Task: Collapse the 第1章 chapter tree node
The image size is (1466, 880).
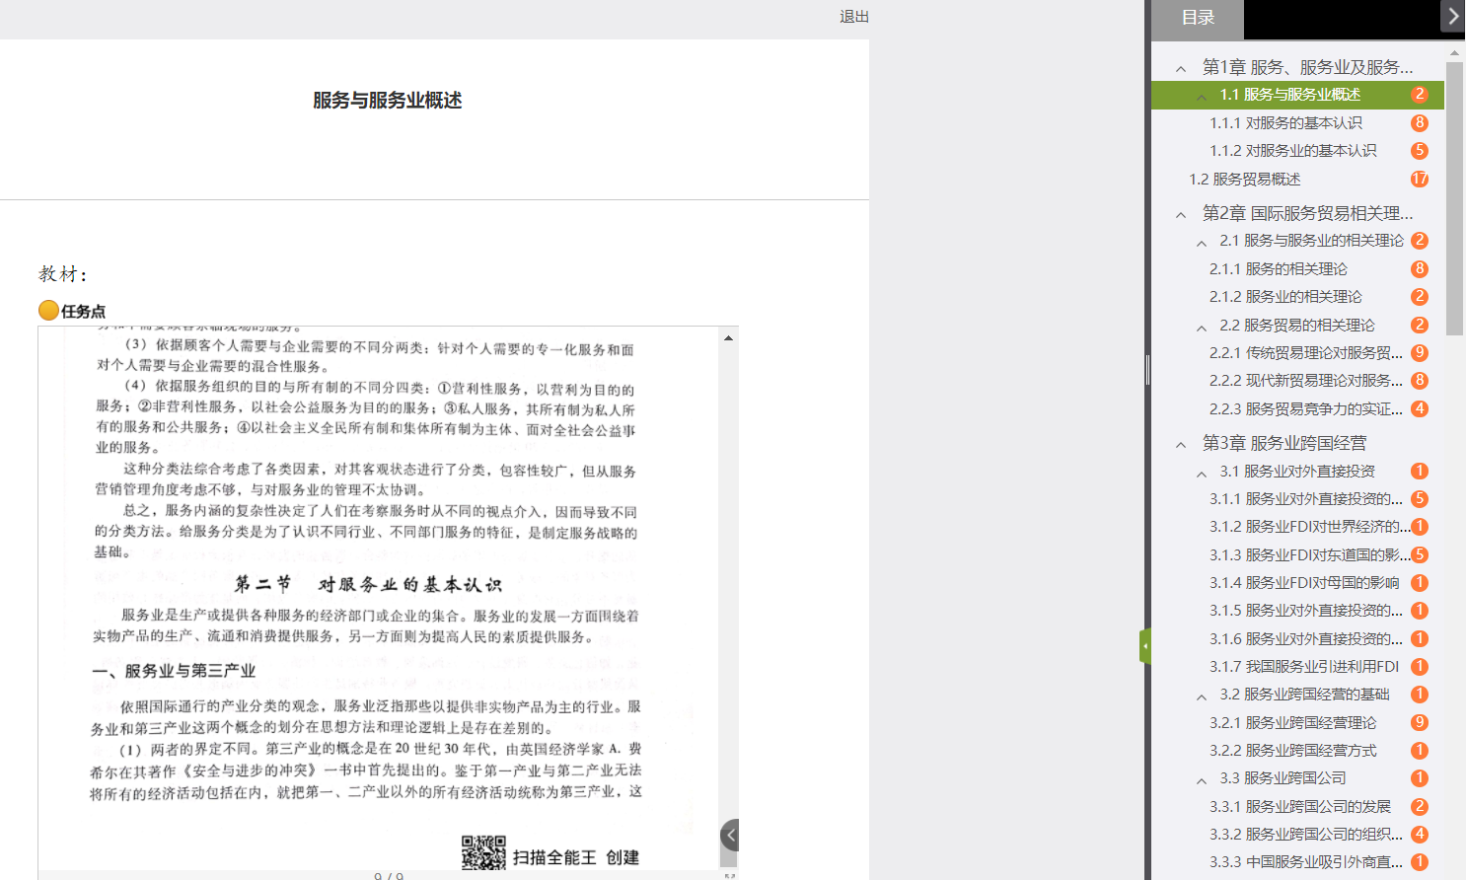Action: point(1181,69)
